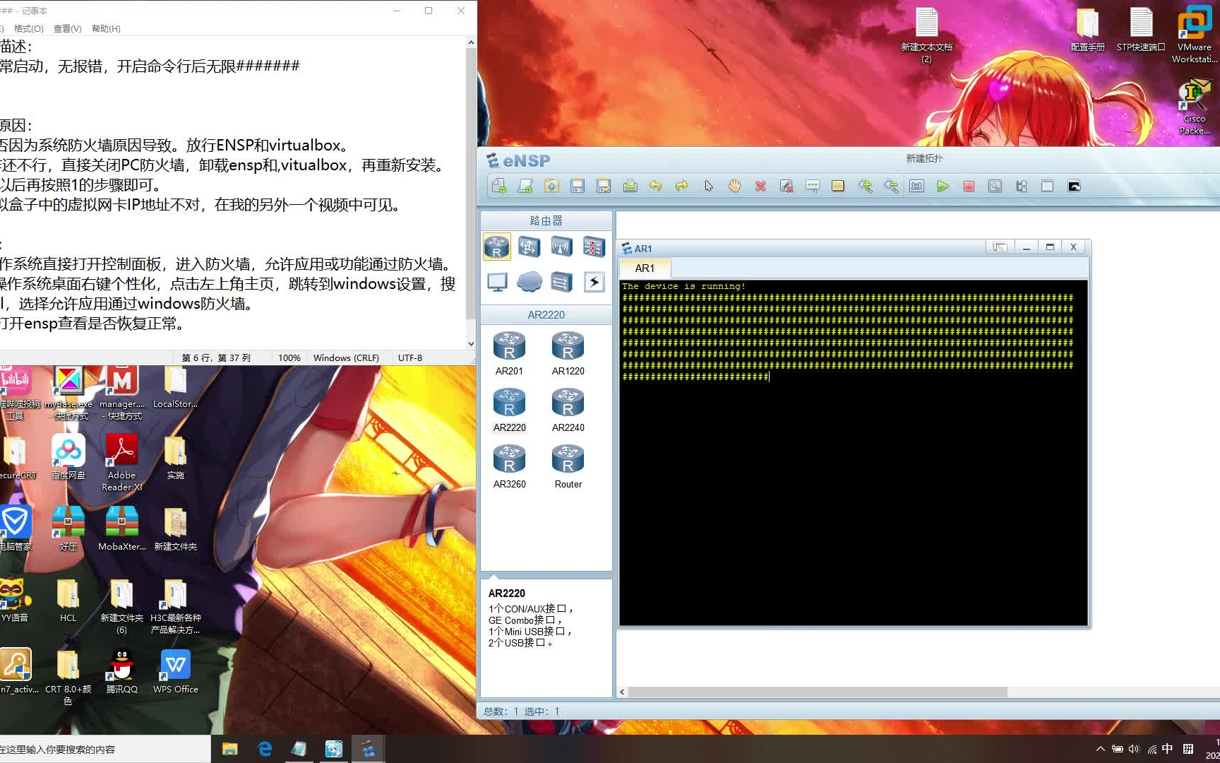Stop devices with the red stop button

pos(969,187)
